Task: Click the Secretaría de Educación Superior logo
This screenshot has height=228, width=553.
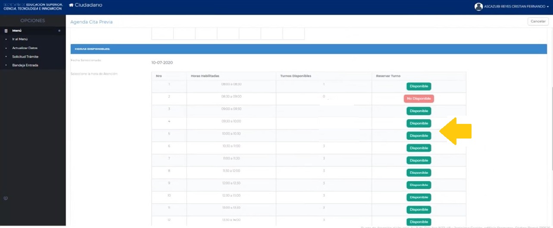Action: point(33,6)
